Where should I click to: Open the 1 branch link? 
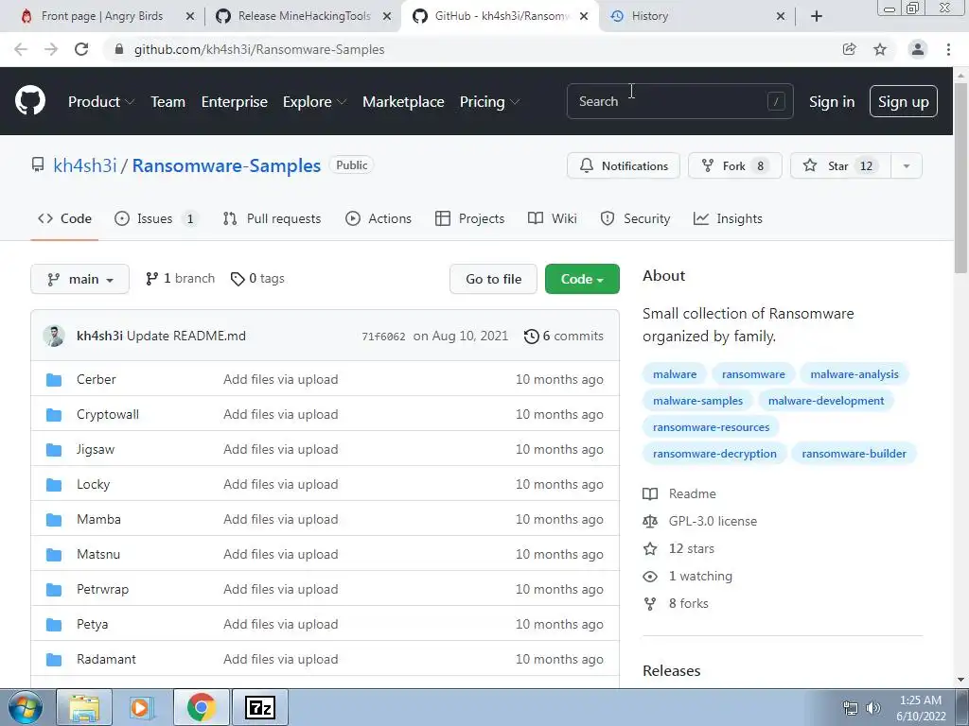click(x=180, y=279)
